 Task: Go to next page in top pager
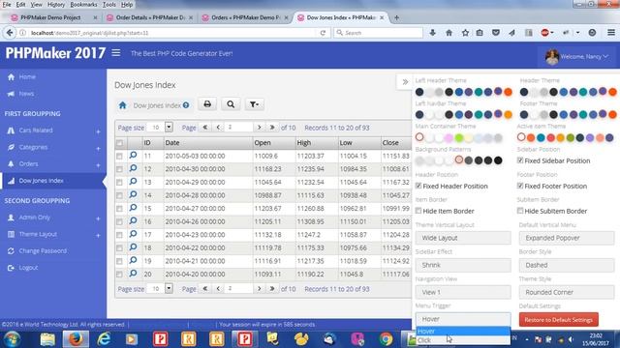pyautogui.click(x=260, y=128)
